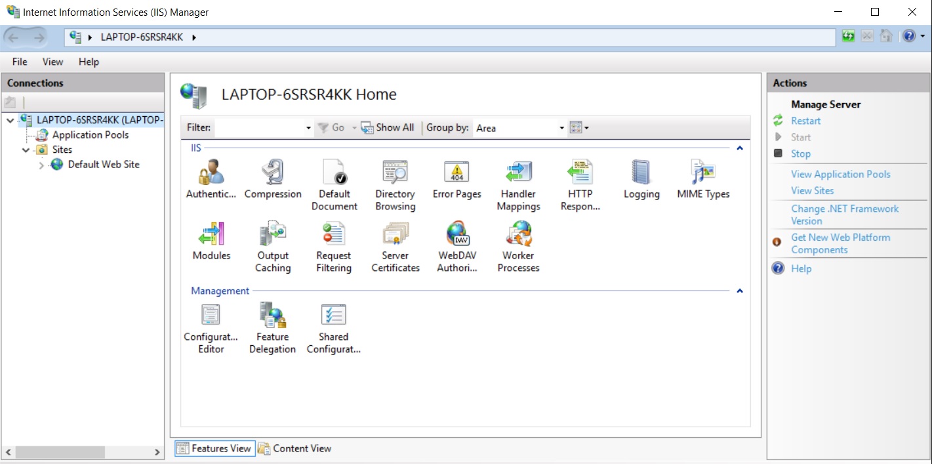Open the Logging feature
This screenshot has height=464, width=932.
coord(641,179)
